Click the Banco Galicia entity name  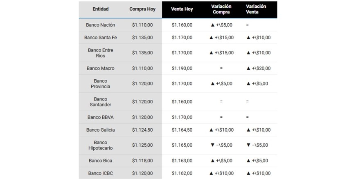[x=100, y=130]
